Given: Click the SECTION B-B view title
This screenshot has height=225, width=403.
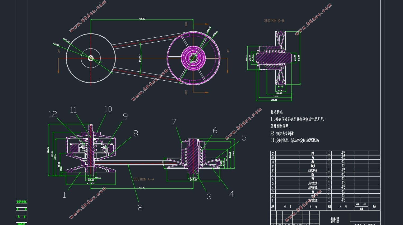Looking at the screenshot, I should tap(274, 21).
